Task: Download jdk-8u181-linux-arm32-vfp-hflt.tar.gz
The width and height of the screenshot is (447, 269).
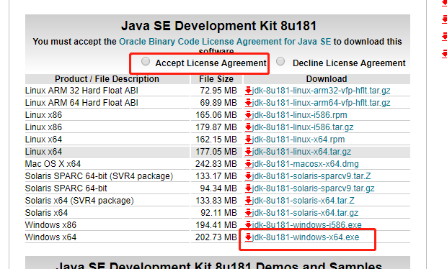Action: [x=321, y=91]
